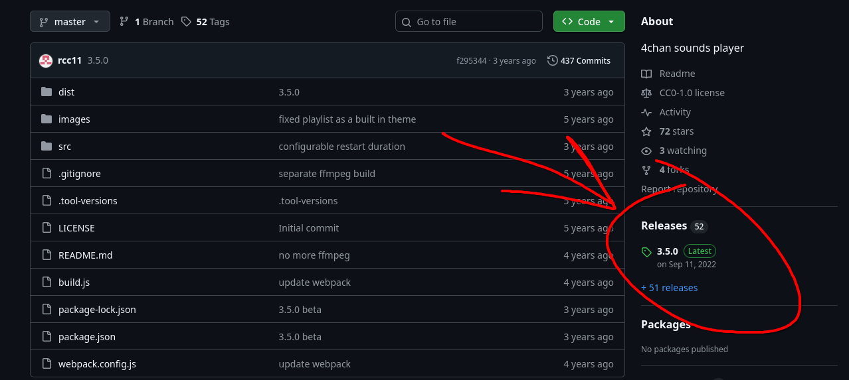Show + 51 releases
The image size is (849, 380).
670,288
